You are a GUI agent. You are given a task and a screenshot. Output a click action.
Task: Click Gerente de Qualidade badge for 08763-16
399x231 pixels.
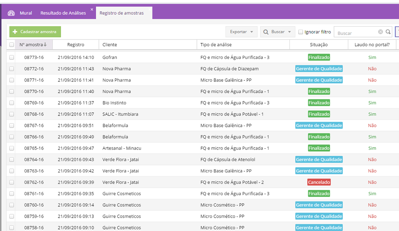click(319, 171)
